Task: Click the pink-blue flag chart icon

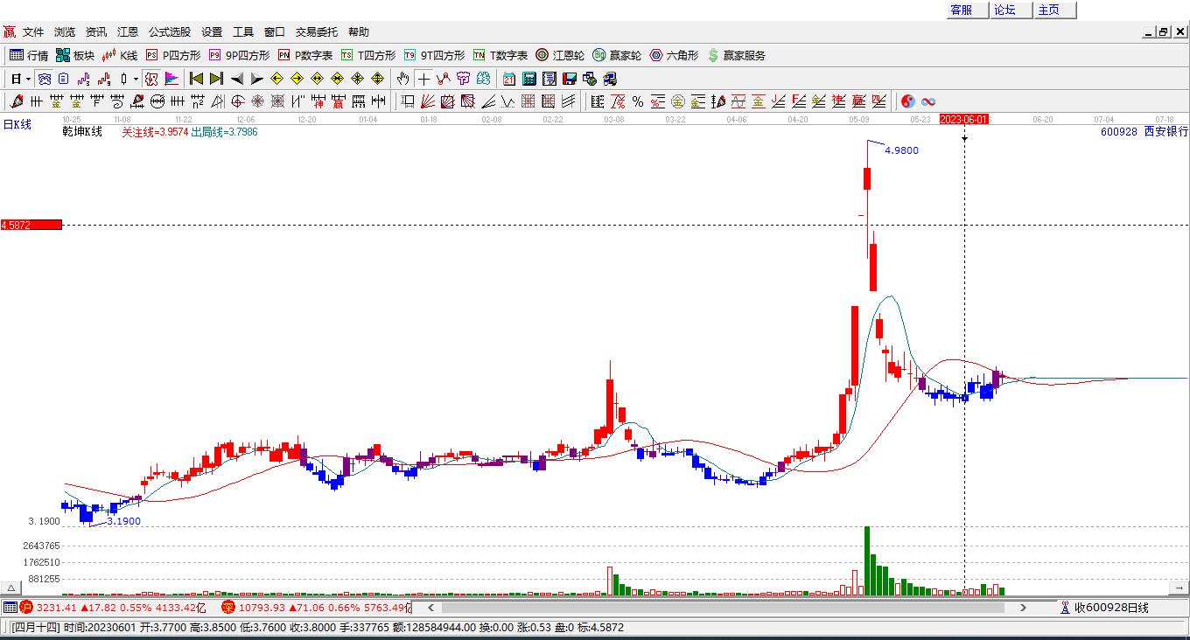Action: point(171,79)
